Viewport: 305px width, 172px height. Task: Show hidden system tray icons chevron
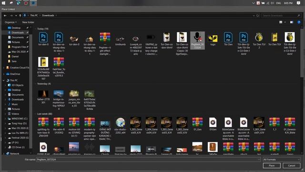pos(253,3)
